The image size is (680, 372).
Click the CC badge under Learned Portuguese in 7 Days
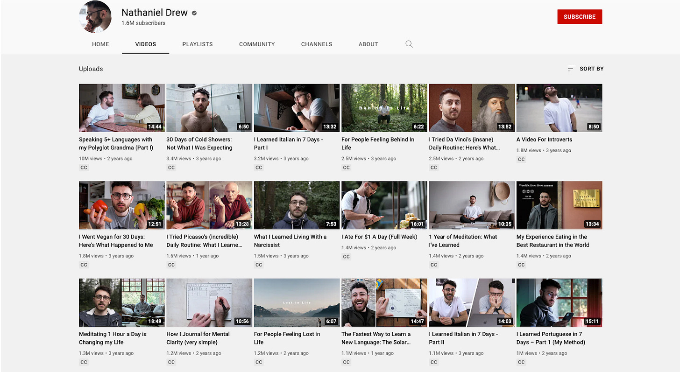click(521, 362)
